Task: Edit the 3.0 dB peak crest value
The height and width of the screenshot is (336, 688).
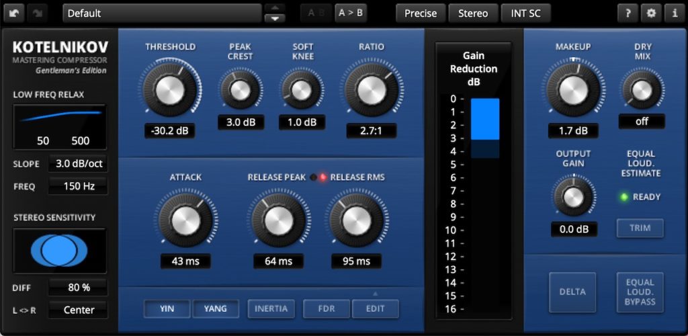Action: (x=241, y=122)
